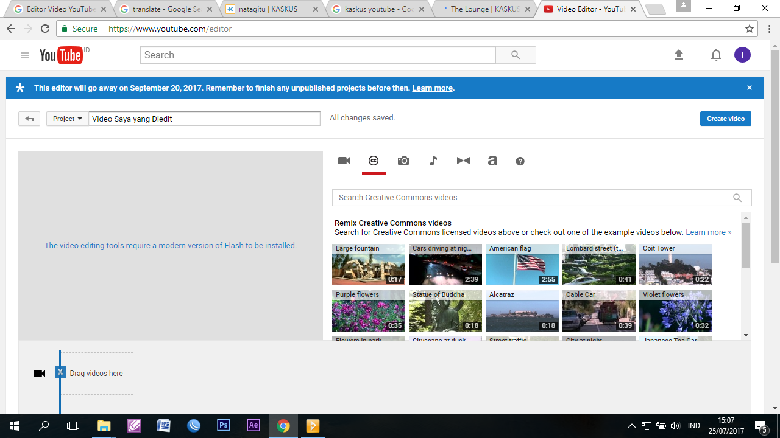Select the Cars driving at night thumbnail
The height and width of the screenshot is (438, 780).
point(445,265)
